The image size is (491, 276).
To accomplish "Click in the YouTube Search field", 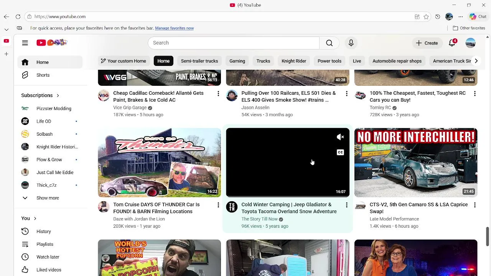I will click(234, 43).
